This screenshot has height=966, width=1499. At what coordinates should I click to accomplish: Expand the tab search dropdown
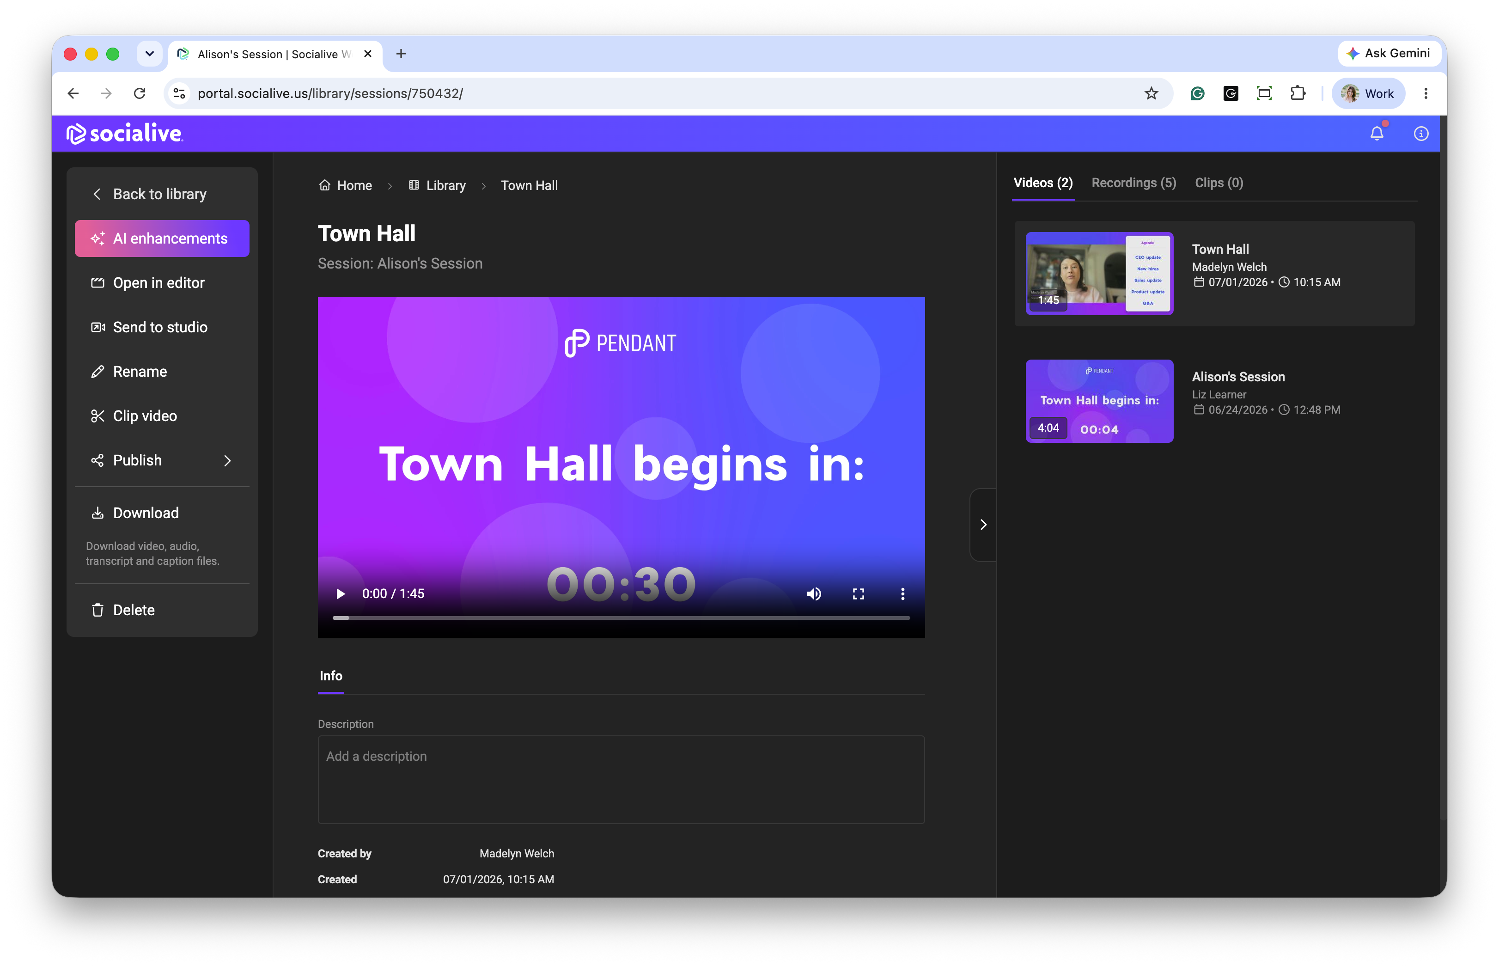pyautogui.click(x=149, y=54)
